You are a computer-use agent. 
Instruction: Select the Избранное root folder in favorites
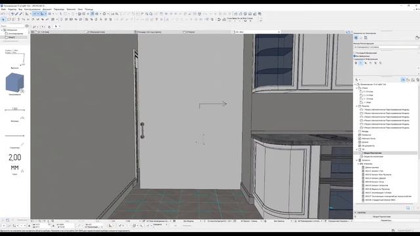coord(12,30)
